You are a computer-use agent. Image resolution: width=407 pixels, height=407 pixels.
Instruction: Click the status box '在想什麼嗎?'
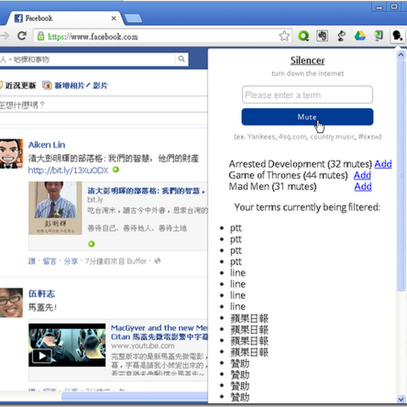104,105
